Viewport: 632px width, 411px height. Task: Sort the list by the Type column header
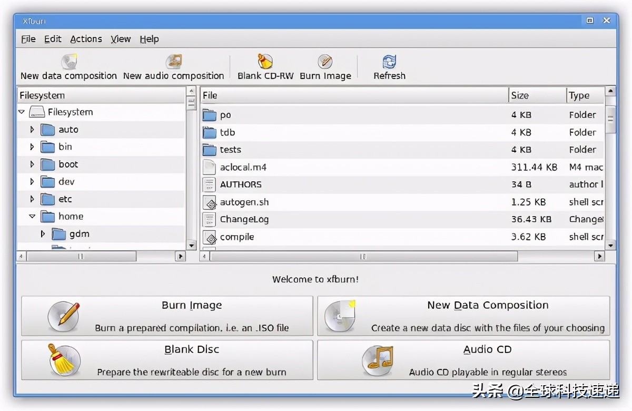(x=585, y=95)
